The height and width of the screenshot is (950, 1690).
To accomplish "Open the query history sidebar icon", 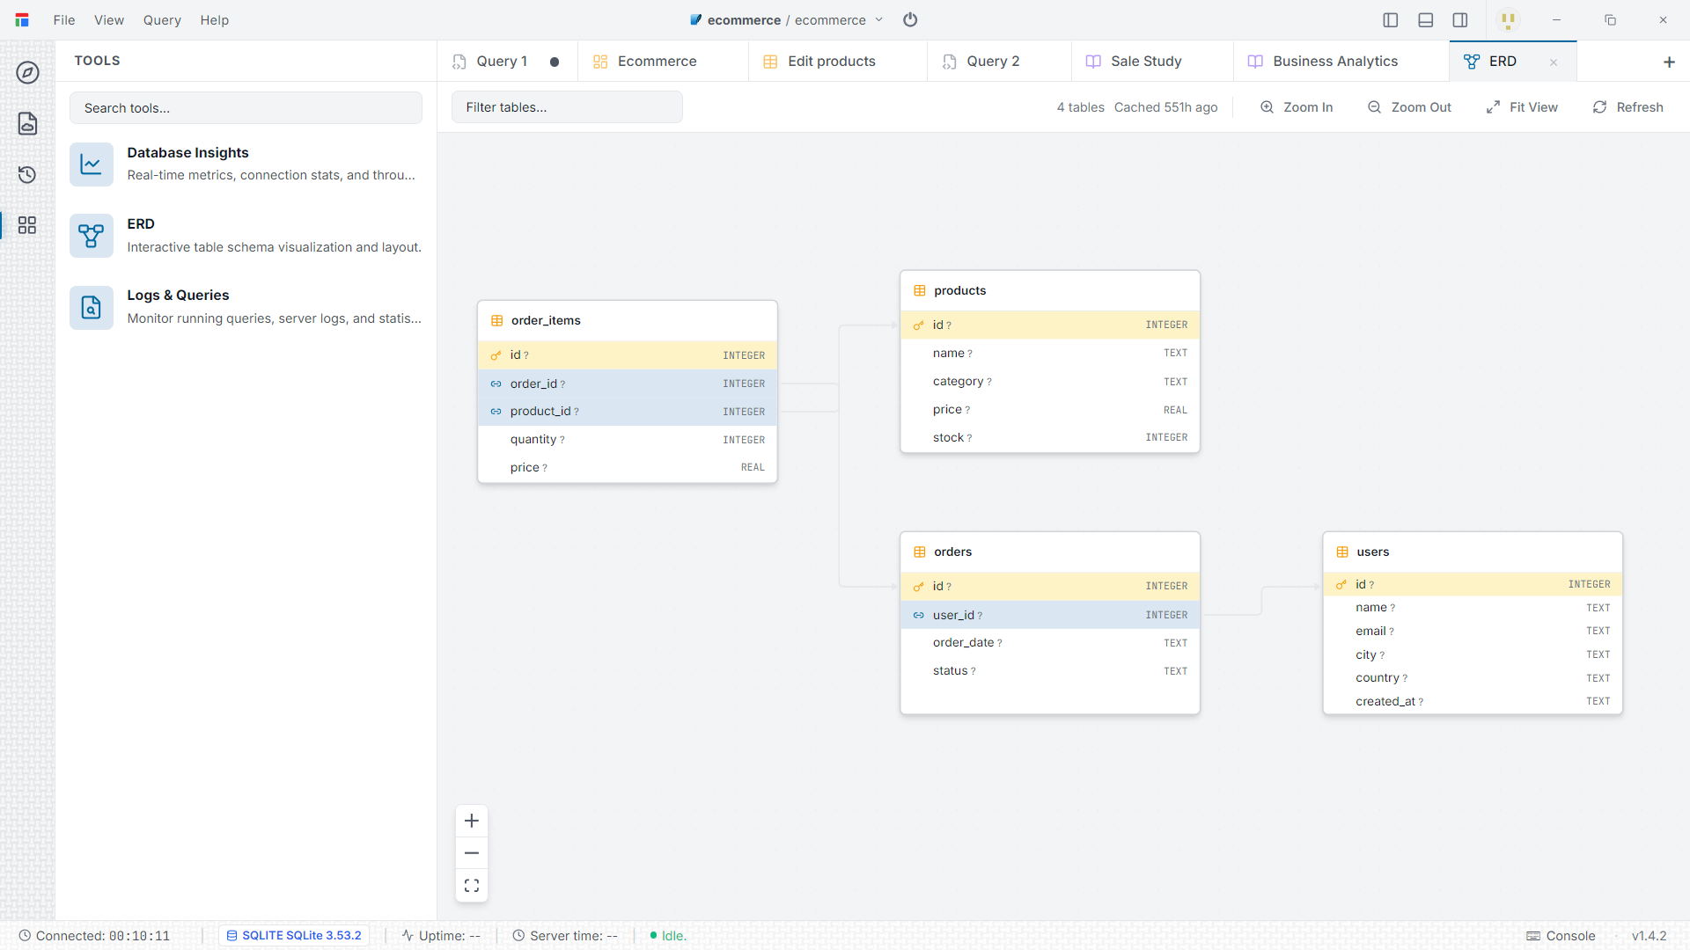I will click(27, 174).
